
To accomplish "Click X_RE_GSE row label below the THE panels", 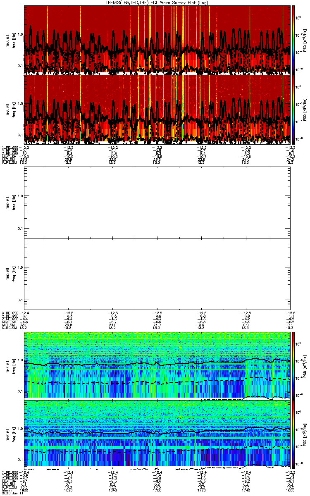I will (x=11, y=472).
